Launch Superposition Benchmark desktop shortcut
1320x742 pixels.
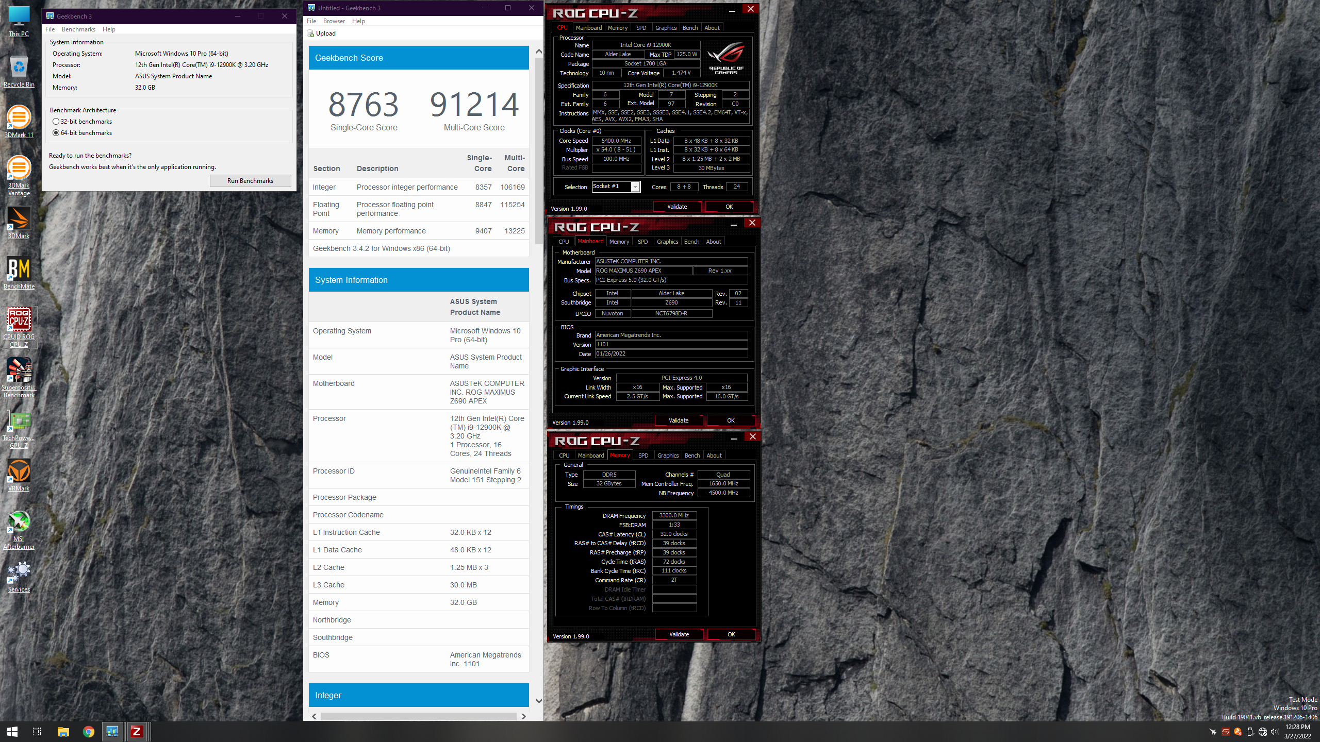[19, 378]
